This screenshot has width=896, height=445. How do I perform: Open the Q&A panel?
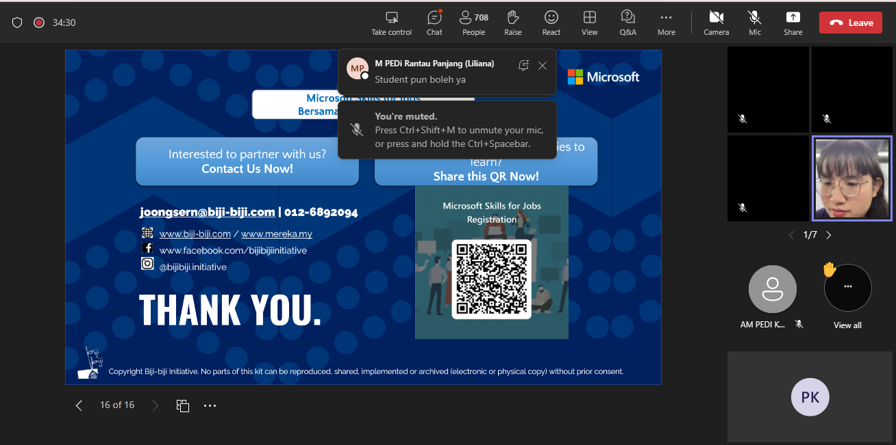tap(627, 22)
